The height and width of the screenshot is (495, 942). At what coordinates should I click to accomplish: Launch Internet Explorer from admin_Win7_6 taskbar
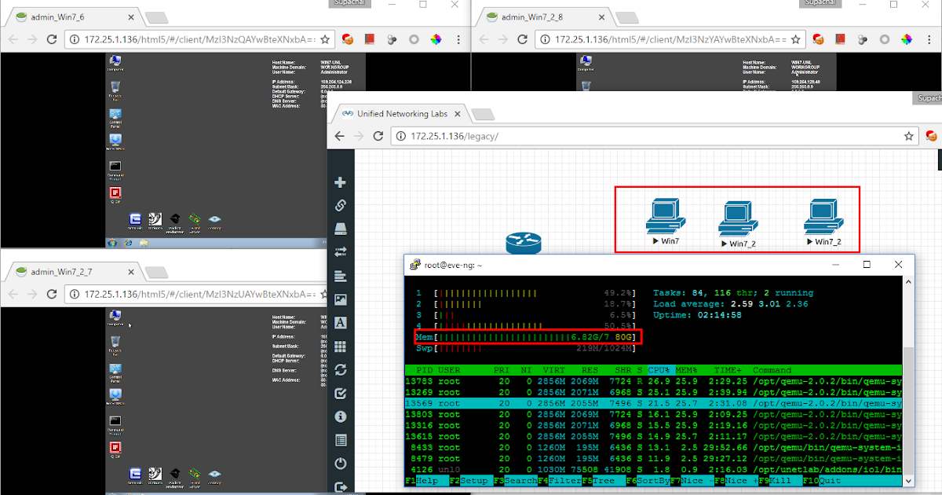tap(129, 243)
